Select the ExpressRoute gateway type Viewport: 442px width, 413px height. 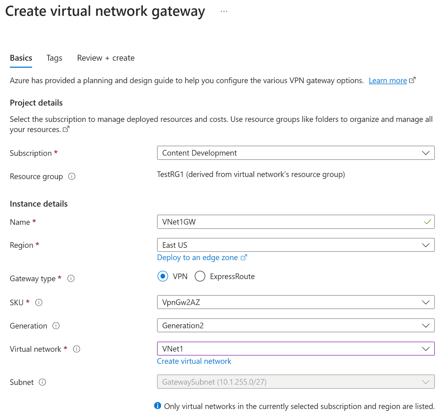point(200,276)
